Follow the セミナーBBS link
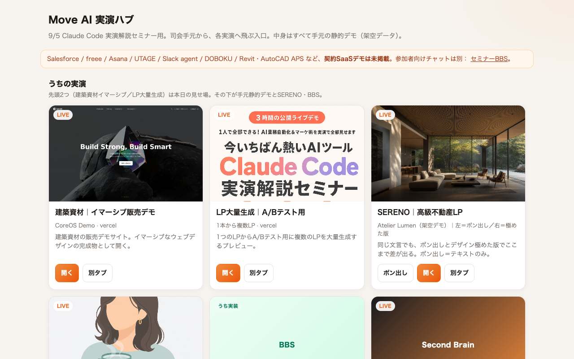The image size is (574, 359). click(489, 59)
